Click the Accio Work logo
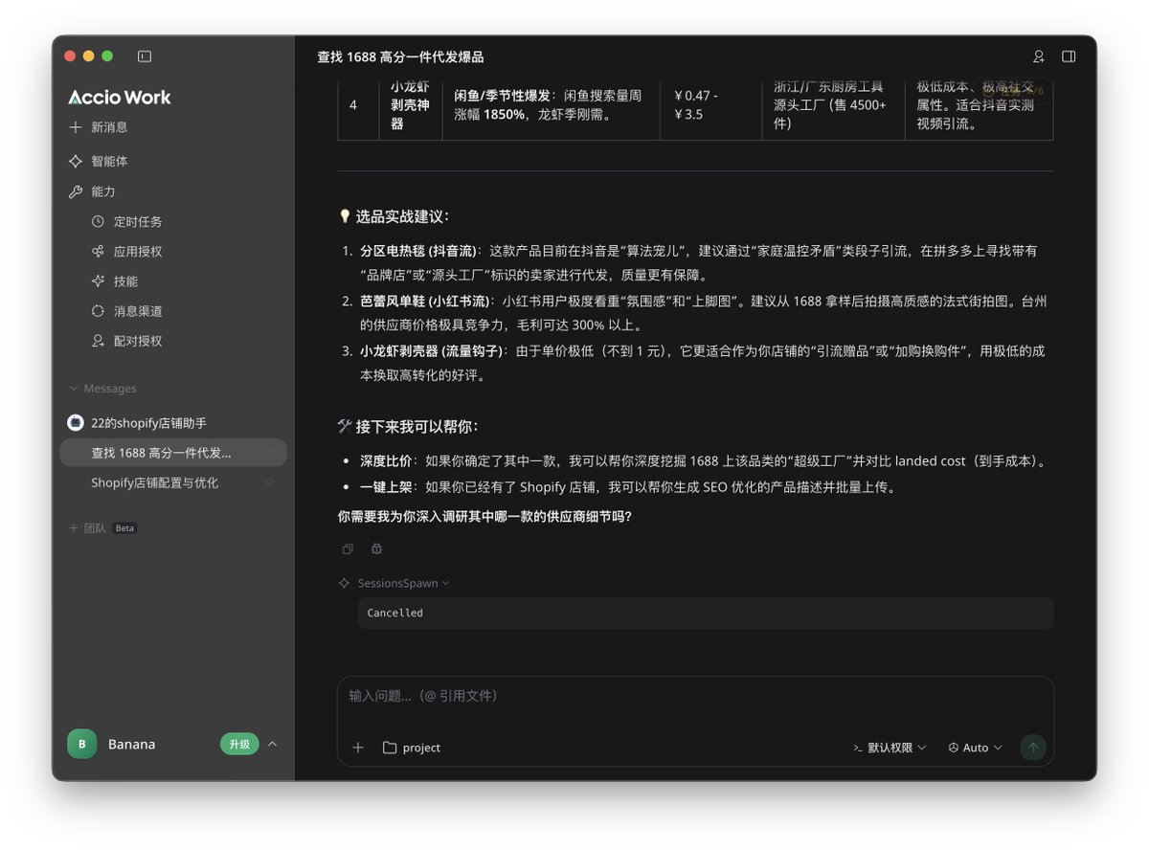This screenshot has width=1149, height=850. coord(120,97)
